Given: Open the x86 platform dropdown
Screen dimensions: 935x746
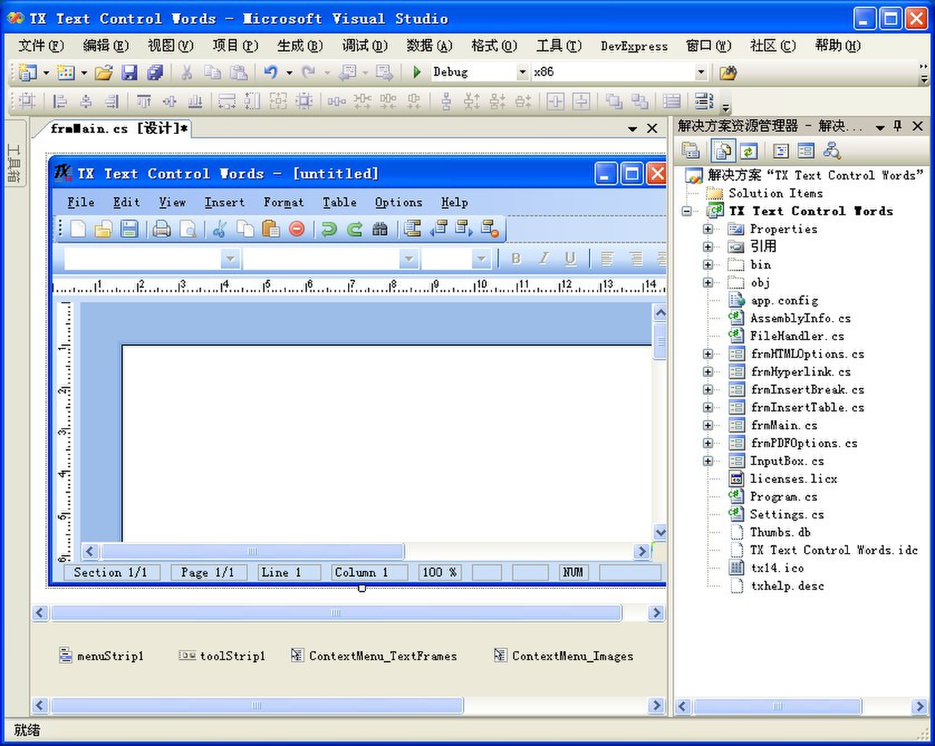Looking at the screenshot, I should 701,72.
